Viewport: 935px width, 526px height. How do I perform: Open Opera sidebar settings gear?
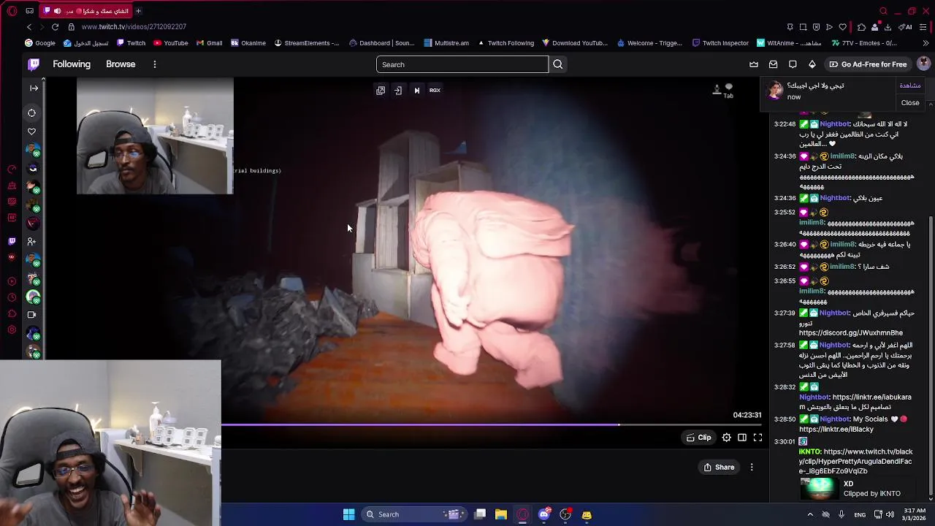point(12,329)
